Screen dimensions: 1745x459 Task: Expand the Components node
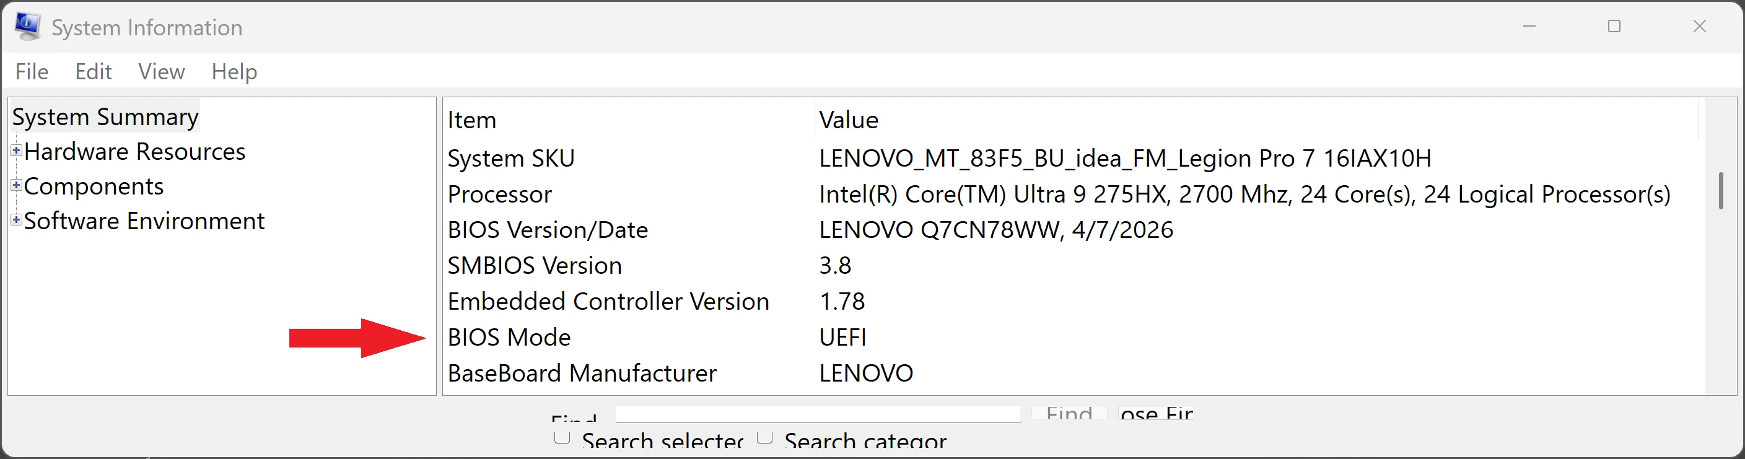point(16,185)
